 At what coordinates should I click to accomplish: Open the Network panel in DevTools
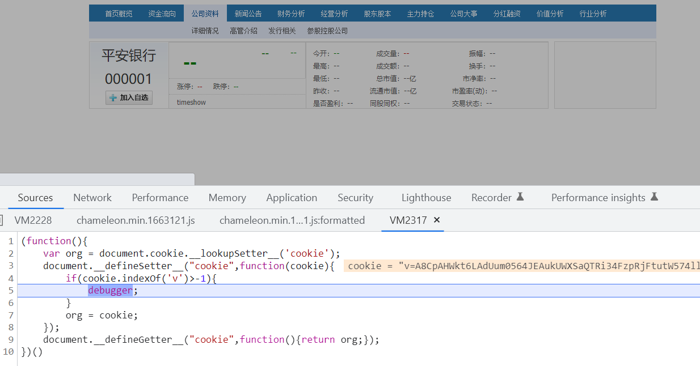[92, 198]
